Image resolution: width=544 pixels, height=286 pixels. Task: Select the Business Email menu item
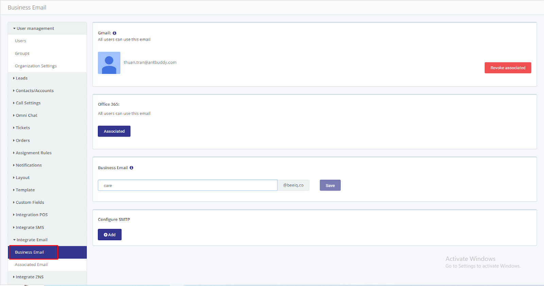pyautogui.click(x=47, y=252)
